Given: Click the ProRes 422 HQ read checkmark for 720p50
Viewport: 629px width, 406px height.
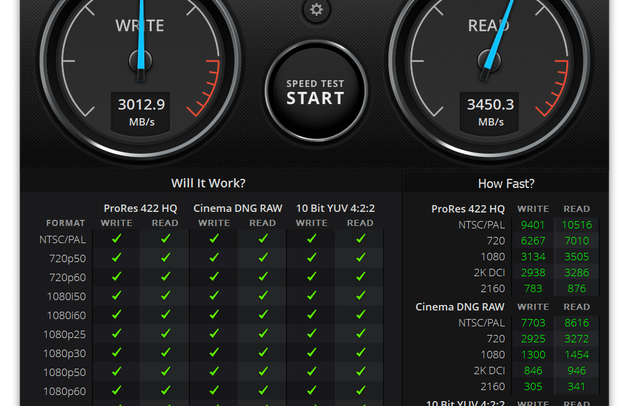Looking at the screenshot, I should click(x=165, y=258).
